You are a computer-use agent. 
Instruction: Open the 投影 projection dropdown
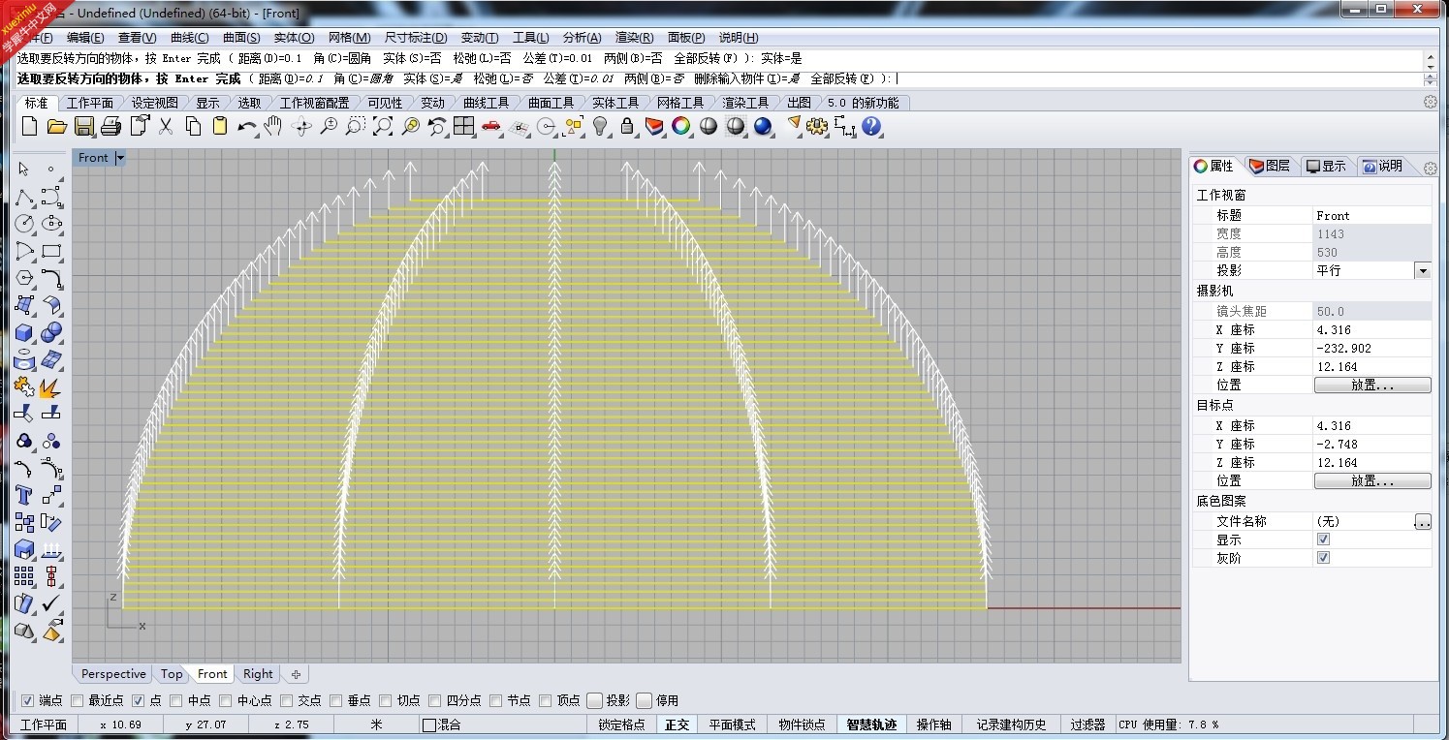point(1423,271)
